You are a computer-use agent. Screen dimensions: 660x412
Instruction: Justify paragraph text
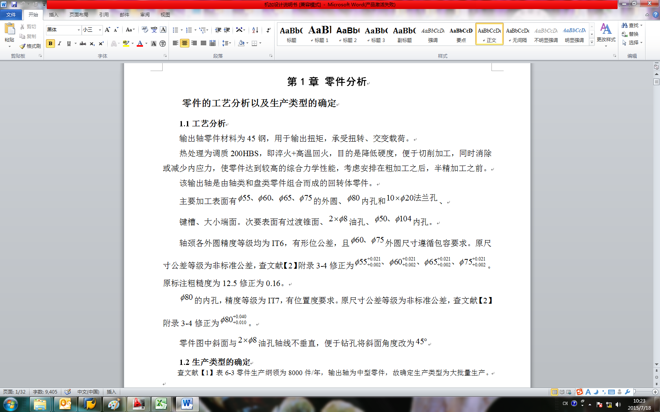coord(203,43)
